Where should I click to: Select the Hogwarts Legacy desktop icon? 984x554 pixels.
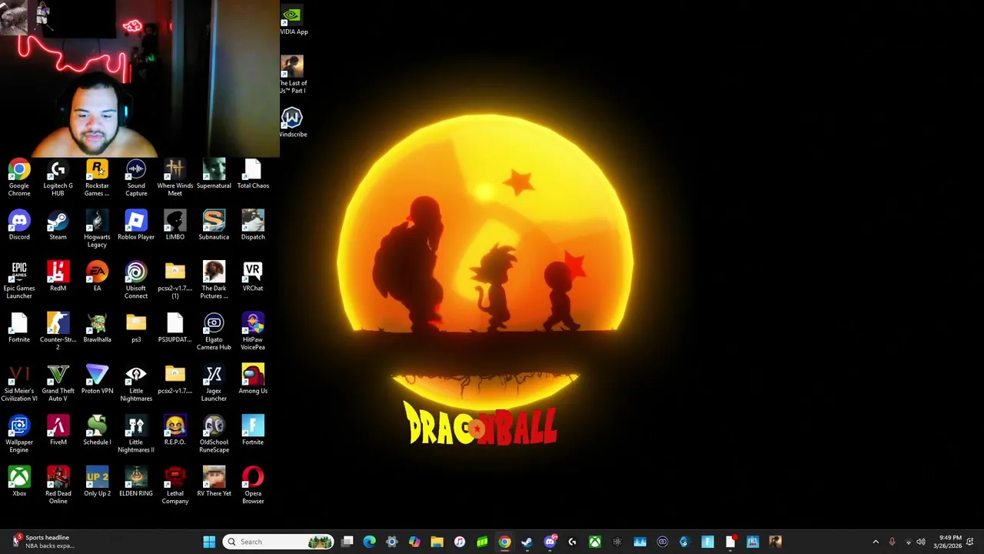click(x=97, y=229)
